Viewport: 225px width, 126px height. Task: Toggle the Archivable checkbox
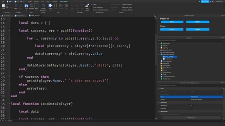[192, 105]
